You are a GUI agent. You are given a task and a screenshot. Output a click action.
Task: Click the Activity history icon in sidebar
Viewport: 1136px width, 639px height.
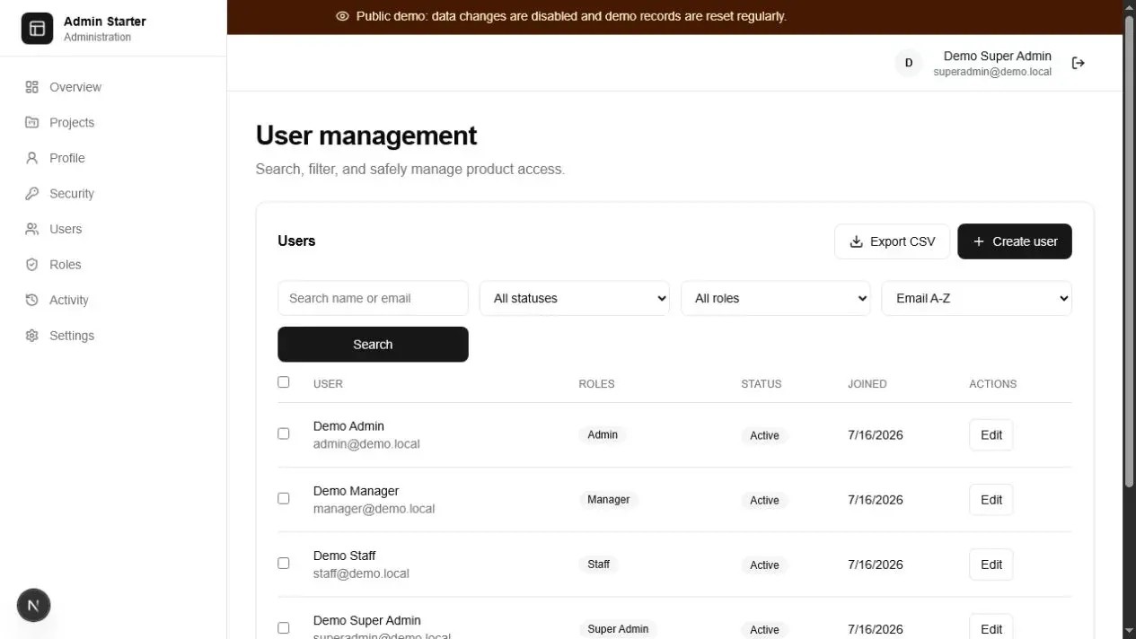tap(32, 300)
